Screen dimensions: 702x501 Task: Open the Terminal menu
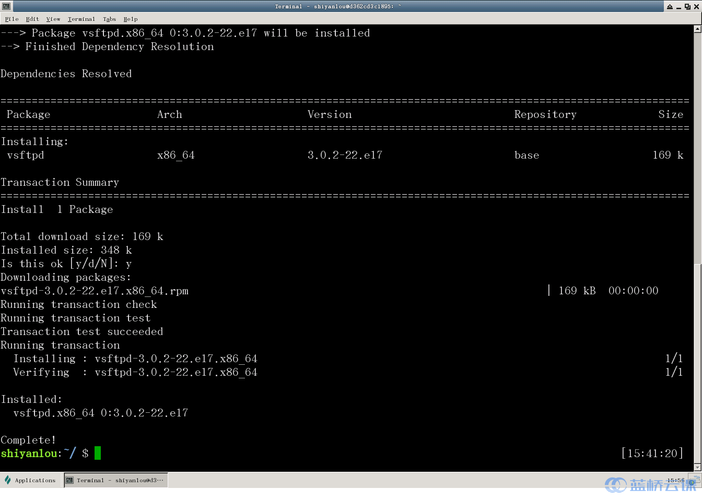coord(81,19)
